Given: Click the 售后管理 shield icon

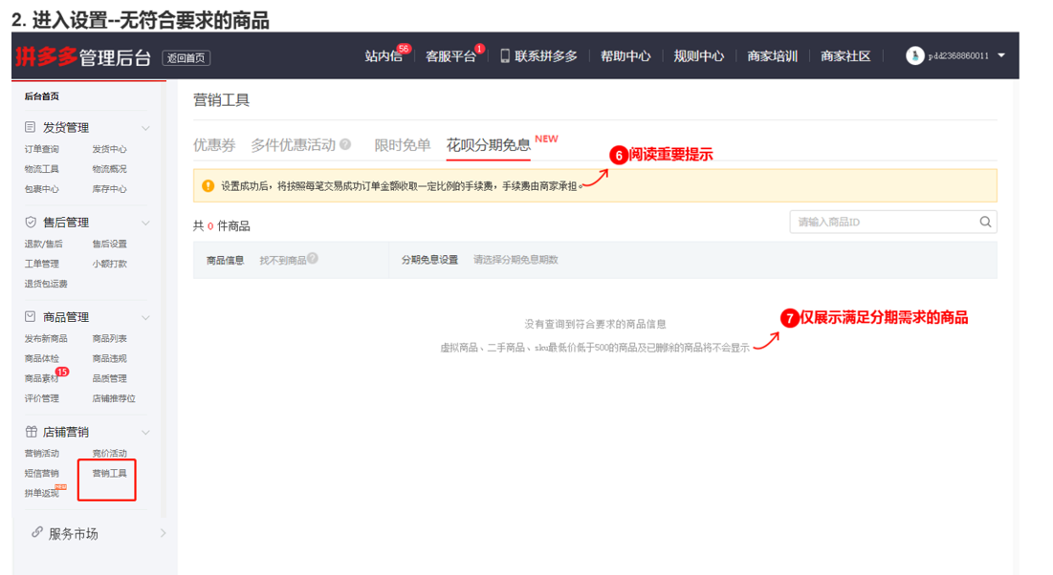Looking at the screenshot, I should pyautogui.click(x=31, y=223).
